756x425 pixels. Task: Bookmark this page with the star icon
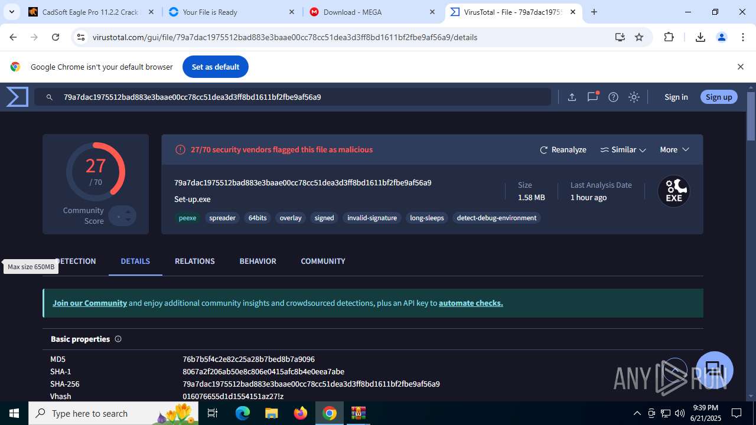(639, 37)
